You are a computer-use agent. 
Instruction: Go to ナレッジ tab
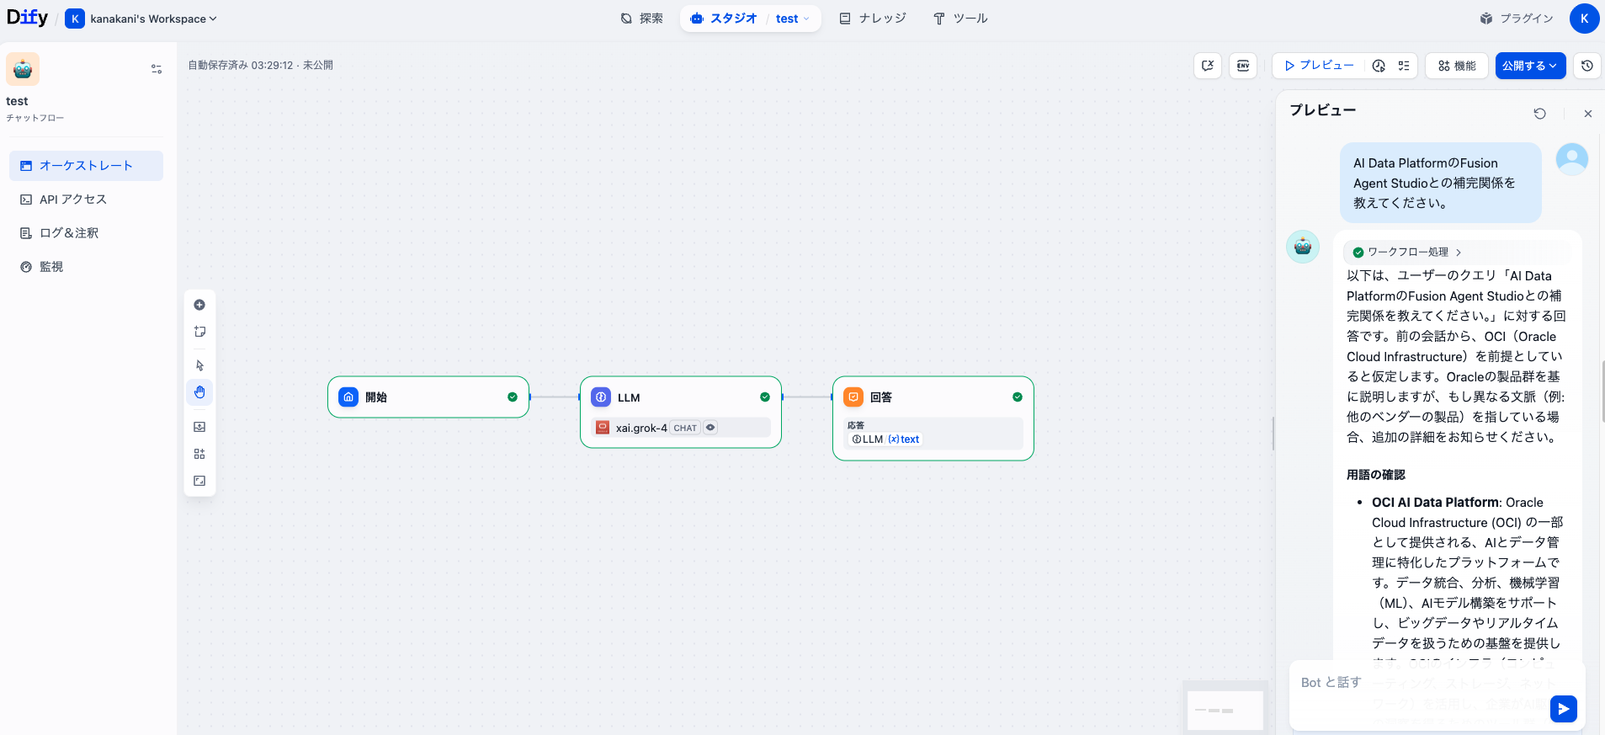click(x=873, y=19)
